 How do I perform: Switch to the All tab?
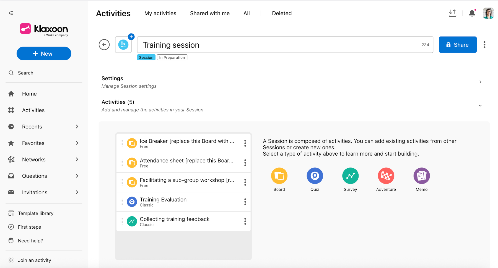pyautogui.click(x=247, y=13)
